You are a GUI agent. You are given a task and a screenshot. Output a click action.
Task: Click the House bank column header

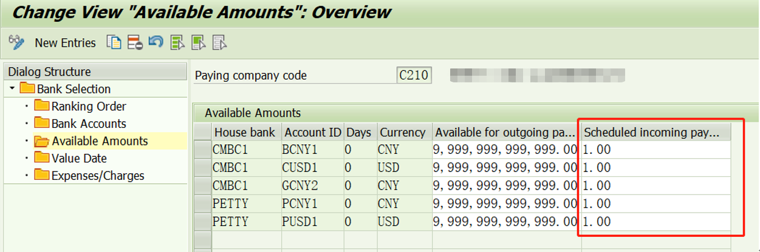pyautogui.click(x=244, y=132)
